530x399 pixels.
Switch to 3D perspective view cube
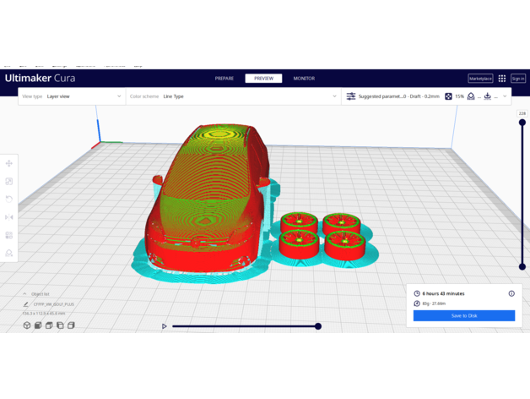(27, 325)
